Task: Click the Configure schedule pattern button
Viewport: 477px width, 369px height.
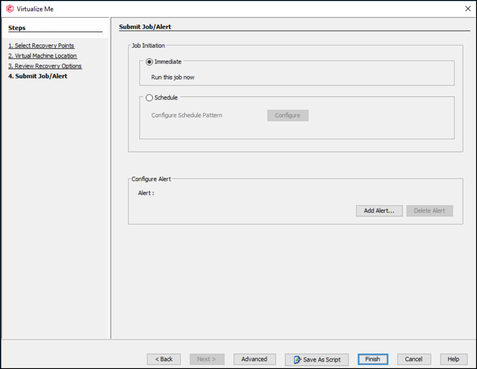Action: pyautogui.click(x=287, y=115)
